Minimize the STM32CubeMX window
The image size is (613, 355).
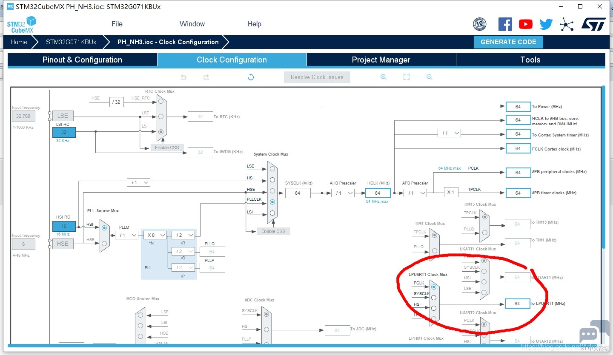pyautogui.click(x=561, y=6)
